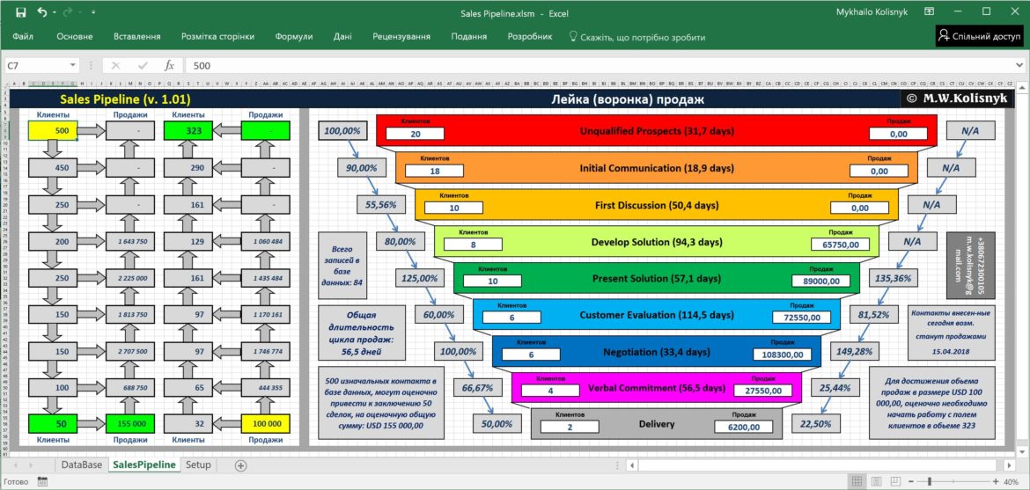The image size is (1030, 490).
Task: Focus the 'Скажіть, що потрібно зробити' search box
Action: [x=643, y=38]
